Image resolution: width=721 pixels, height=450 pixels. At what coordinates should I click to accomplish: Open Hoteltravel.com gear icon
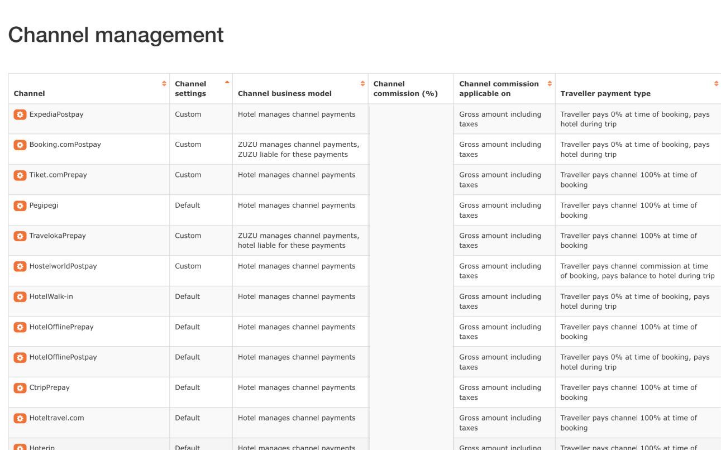20,418
